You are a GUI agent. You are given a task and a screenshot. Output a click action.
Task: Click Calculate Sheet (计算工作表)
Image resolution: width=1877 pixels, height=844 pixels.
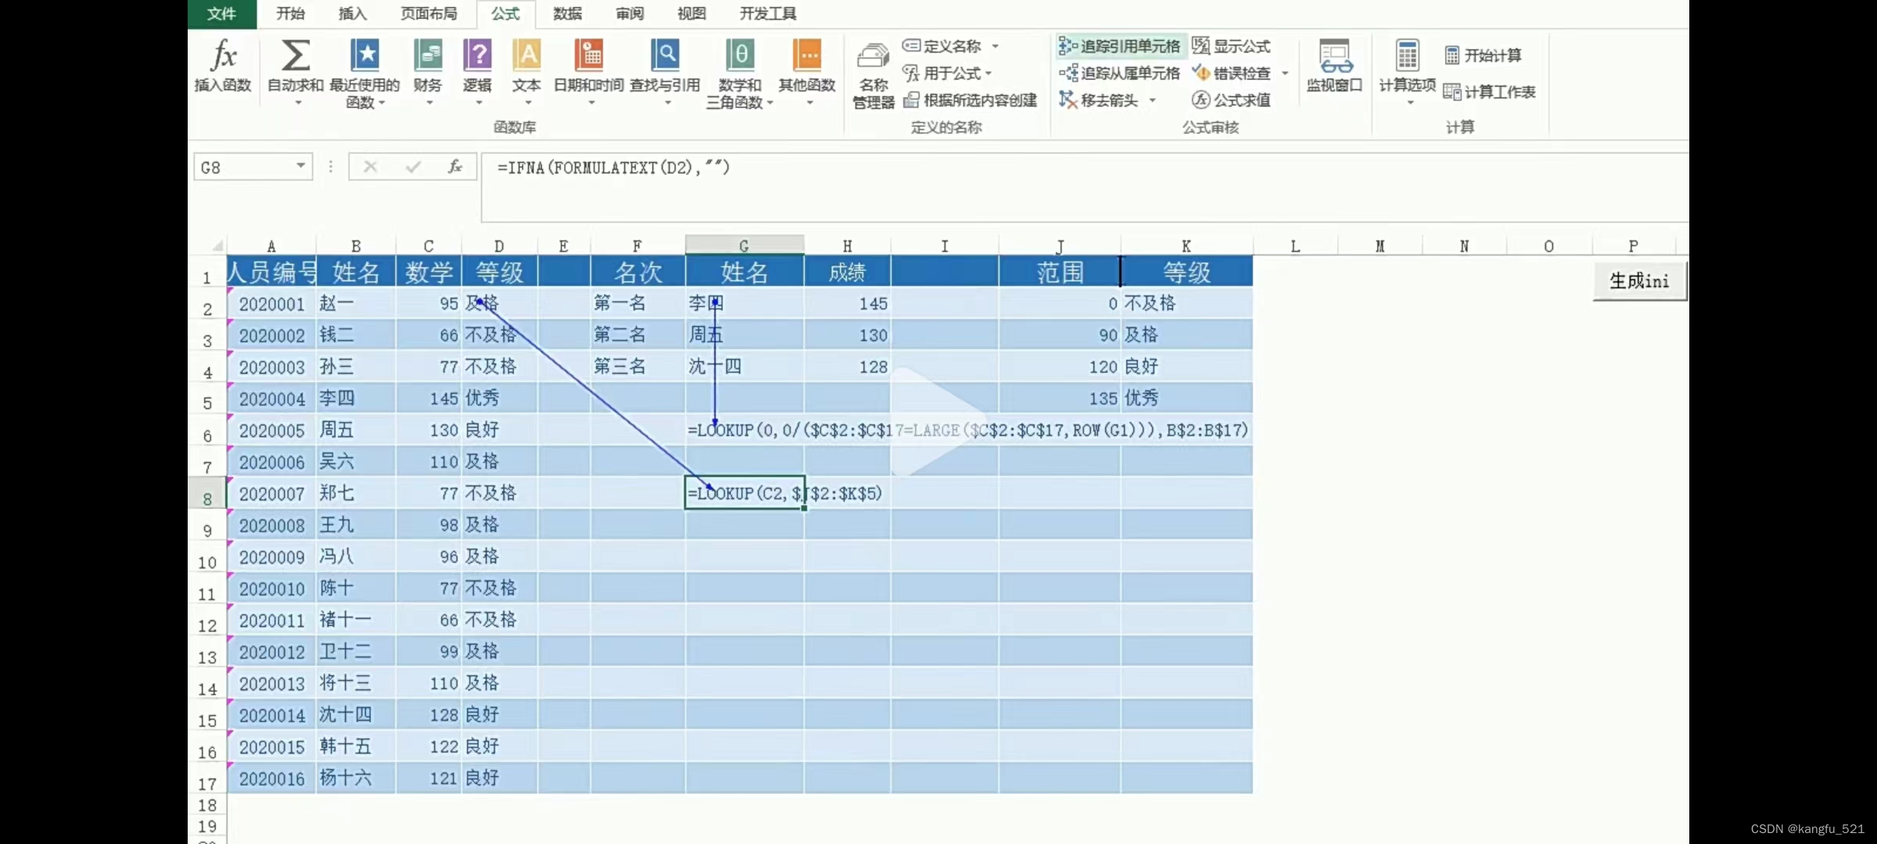pyautogui.click(x=1489, y=92)
